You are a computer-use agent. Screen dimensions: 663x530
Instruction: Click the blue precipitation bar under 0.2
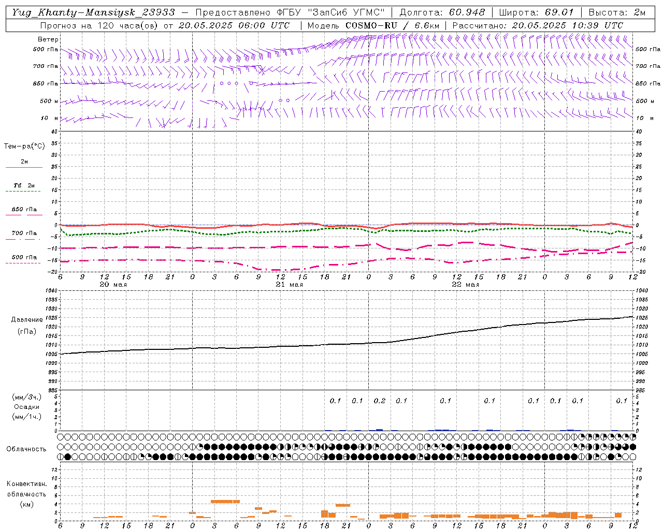click(x=379, y=430)
